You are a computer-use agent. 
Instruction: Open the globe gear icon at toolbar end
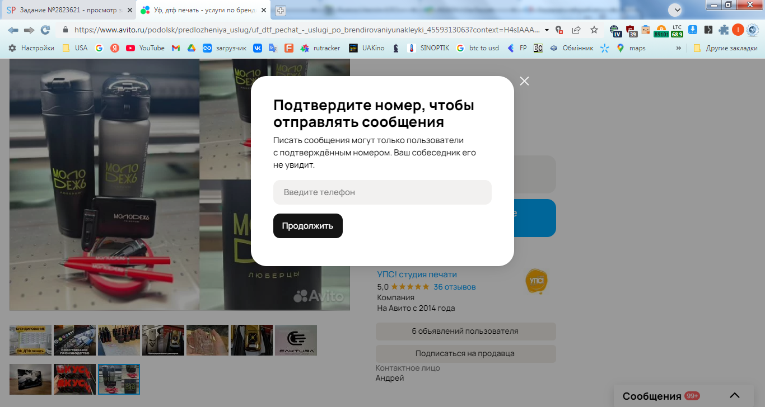tap(752, 30)
